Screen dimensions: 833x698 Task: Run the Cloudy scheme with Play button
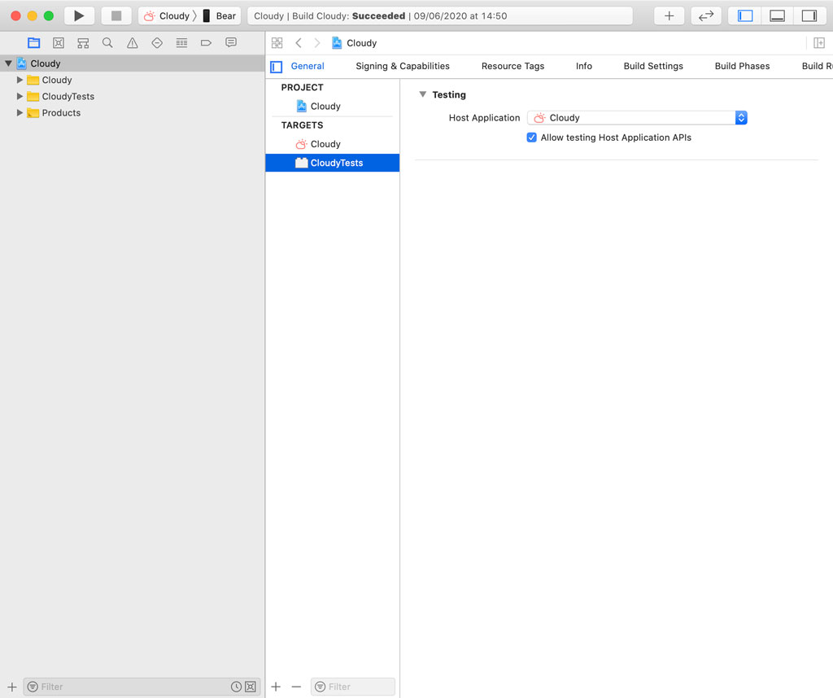[79, 16]
